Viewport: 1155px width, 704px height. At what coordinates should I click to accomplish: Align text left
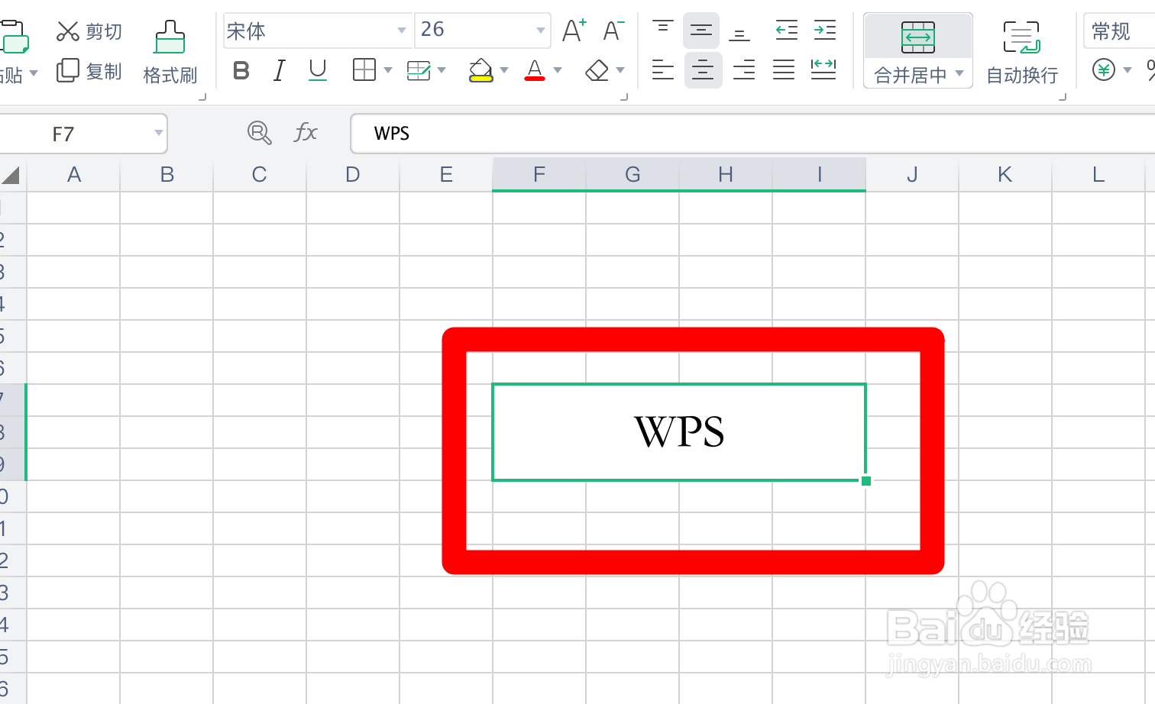662,70
